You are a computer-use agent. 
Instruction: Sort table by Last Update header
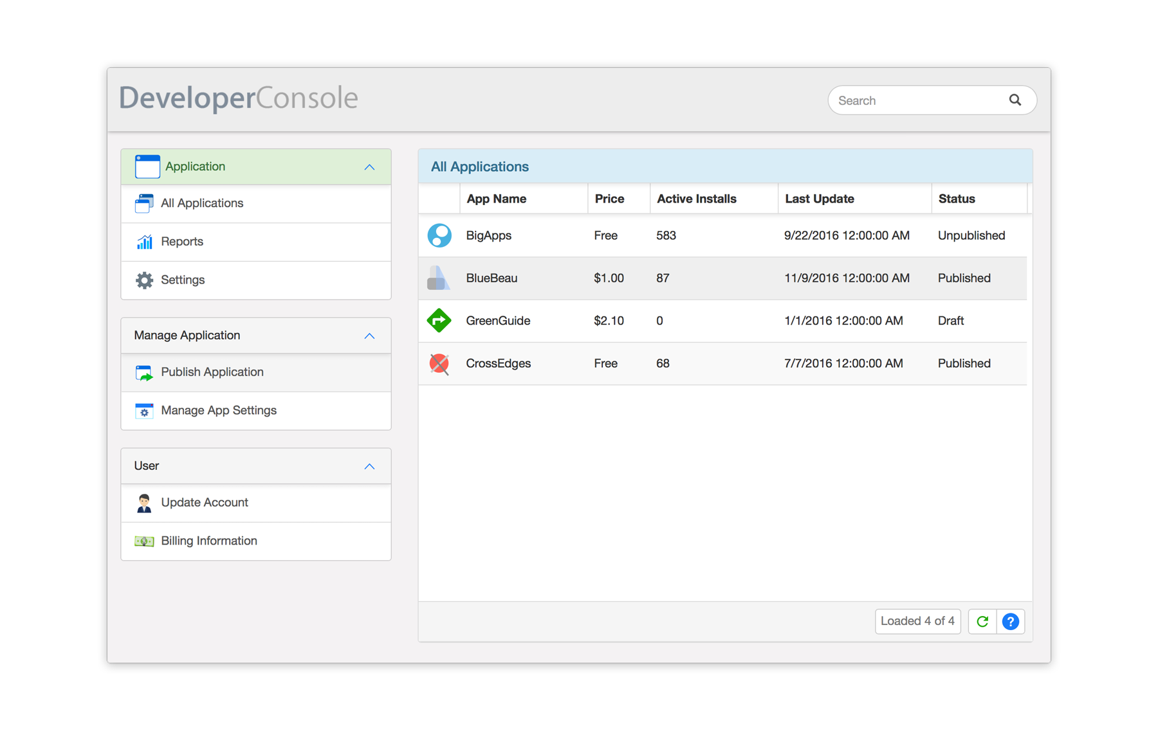[819, 199]
